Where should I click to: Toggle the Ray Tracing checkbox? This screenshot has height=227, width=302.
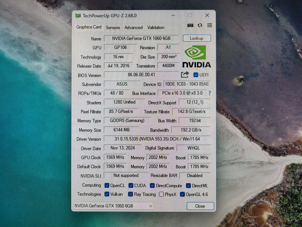[x=130, y=194]
